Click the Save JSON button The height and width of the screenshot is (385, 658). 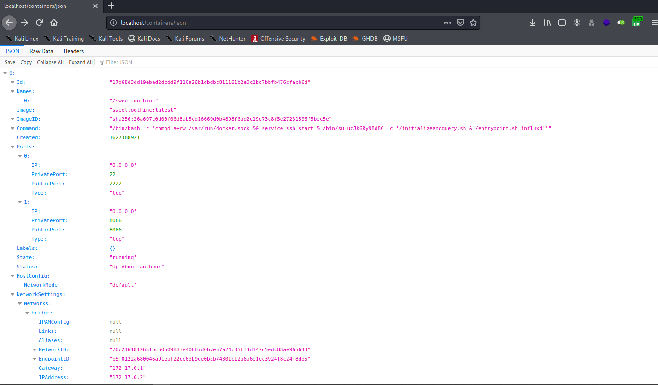pyautogui.click(x=10, y=62)
